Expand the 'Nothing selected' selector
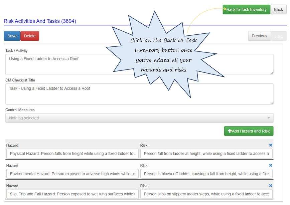This screenshot has height=205, width=290. click(x=139, y=118)
